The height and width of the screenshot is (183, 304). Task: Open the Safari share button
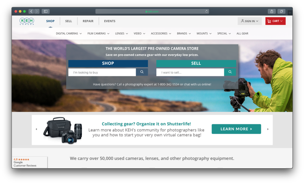tap(272, 11)
